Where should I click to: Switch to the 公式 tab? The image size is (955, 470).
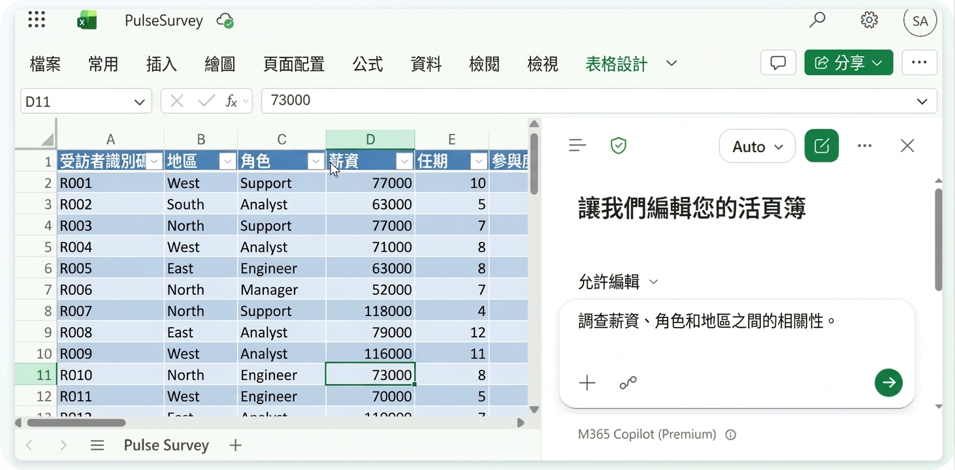(368, 64)
